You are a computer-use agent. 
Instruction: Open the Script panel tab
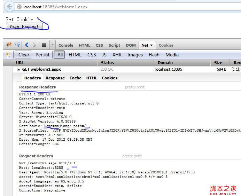click(114, 45)
